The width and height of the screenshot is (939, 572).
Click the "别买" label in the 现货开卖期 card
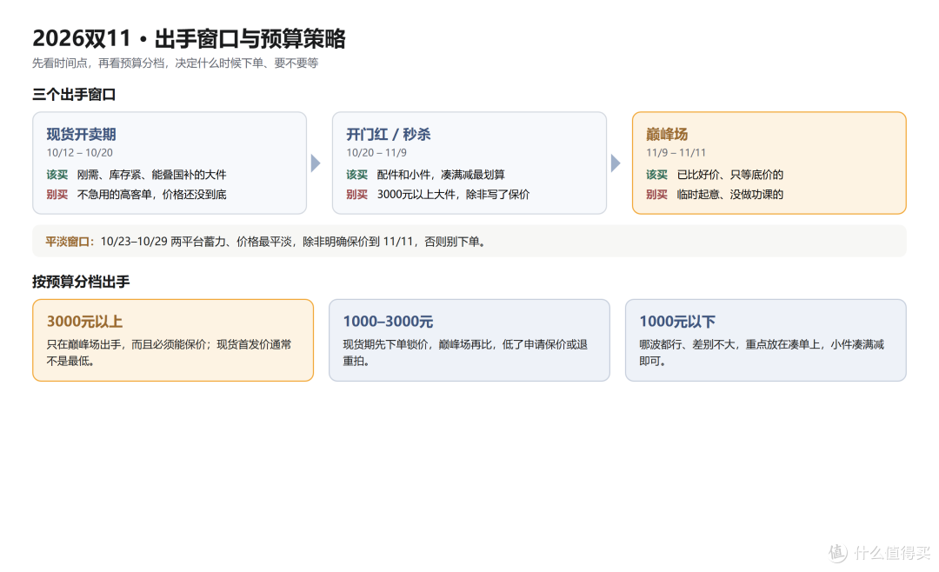pos(57,194)
